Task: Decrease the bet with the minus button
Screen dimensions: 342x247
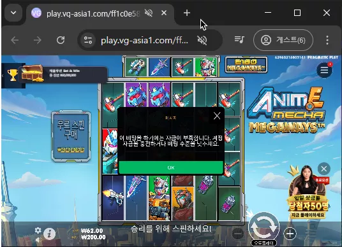Action: [x=238, y=234]
